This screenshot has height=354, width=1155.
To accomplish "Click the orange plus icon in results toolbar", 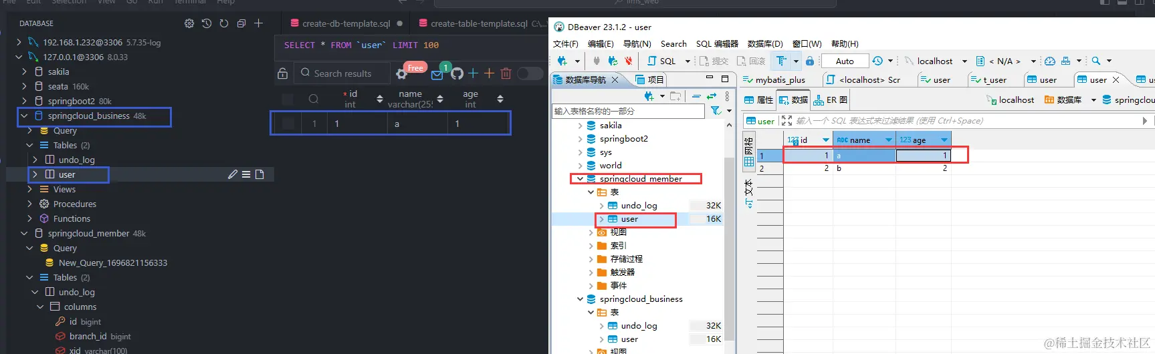I will [489, 73].
